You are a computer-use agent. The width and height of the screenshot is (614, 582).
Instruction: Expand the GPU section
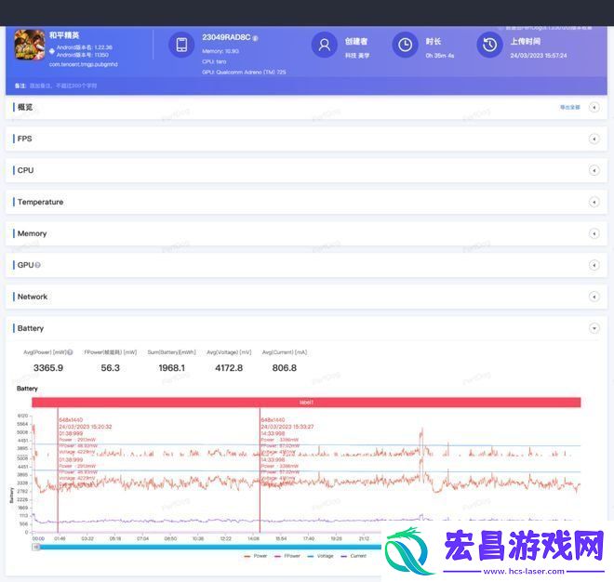[594, 265]
